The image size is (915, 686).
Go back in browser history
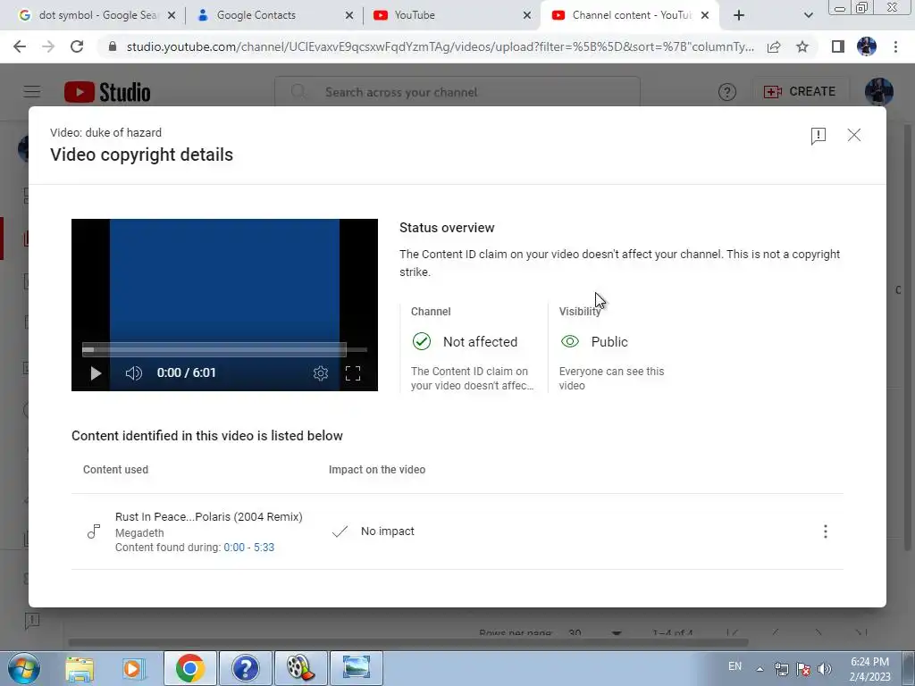[x=20, y=46]
